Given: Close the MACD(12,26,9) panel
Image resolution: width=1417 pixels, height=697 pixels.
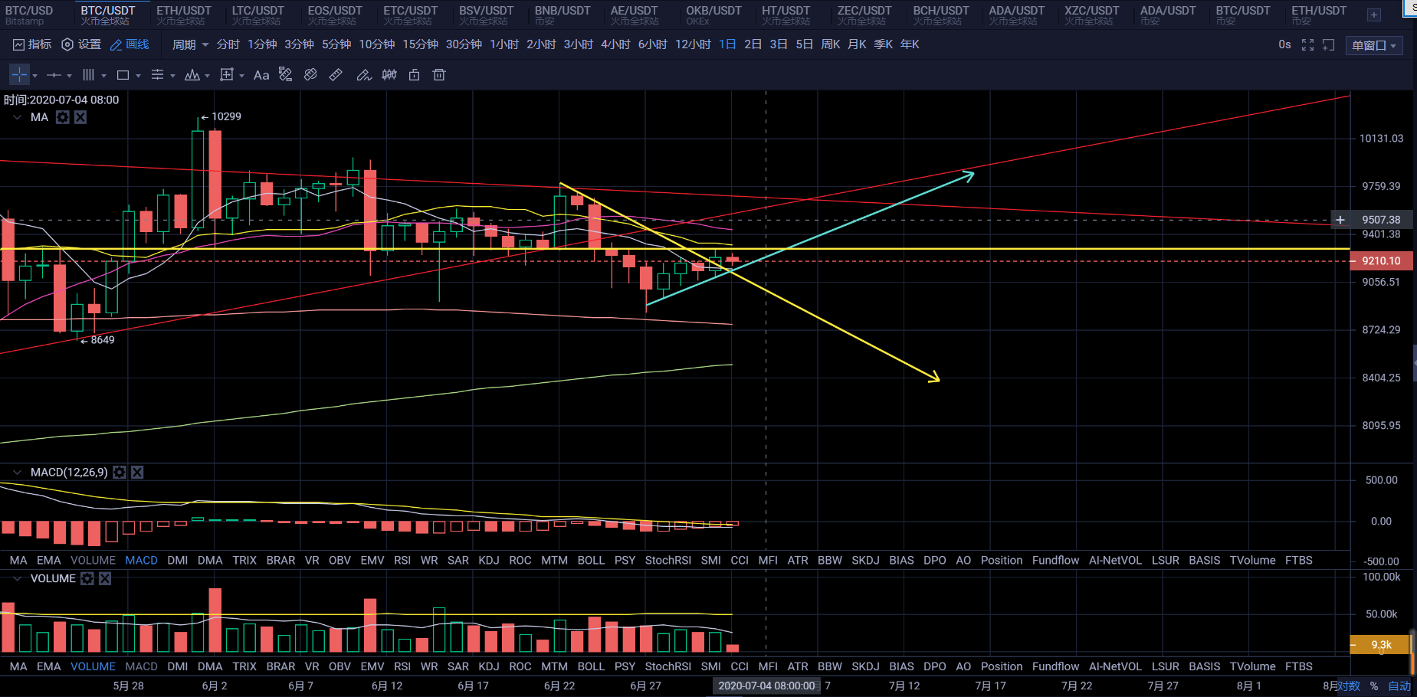Looking at the screenshot, I should point(137,473).
